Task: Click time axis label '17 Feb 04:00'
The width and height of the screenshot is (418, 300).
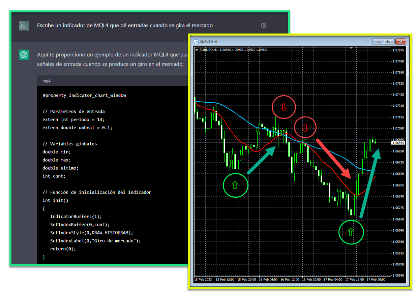Action: point(333,279)
